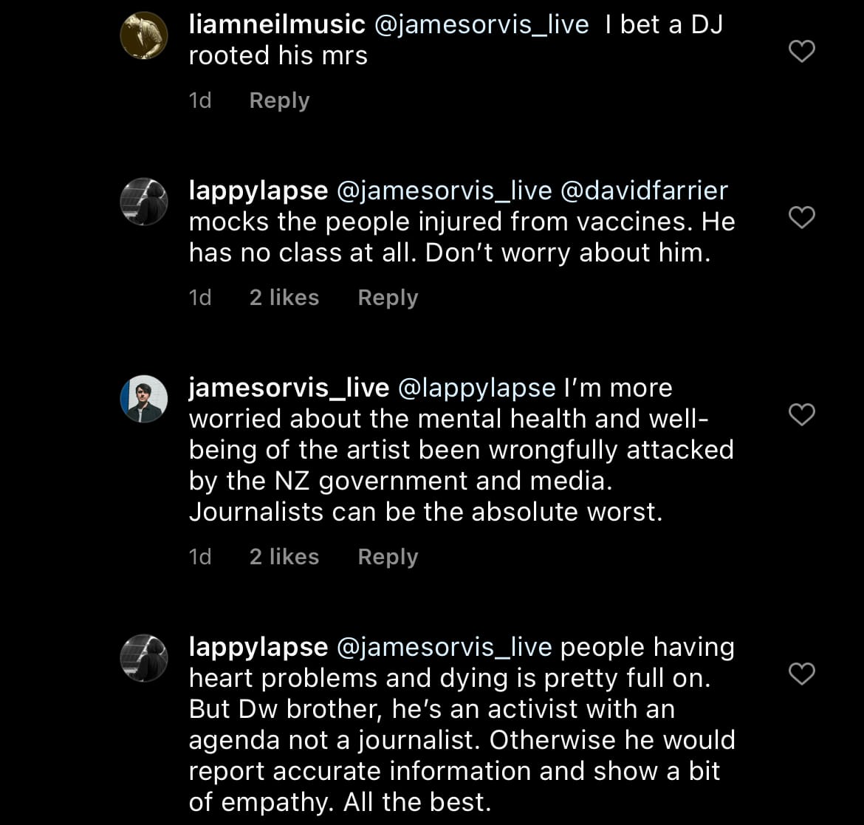Viewport: 864px width, 825px height.
Task: View the 2 likes on lappylapse's comment
Action: (x=284, y=297)
